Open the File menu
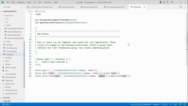The height and width of the screenshot is (106, 188). pyautogui.click(x=8, y=2)
